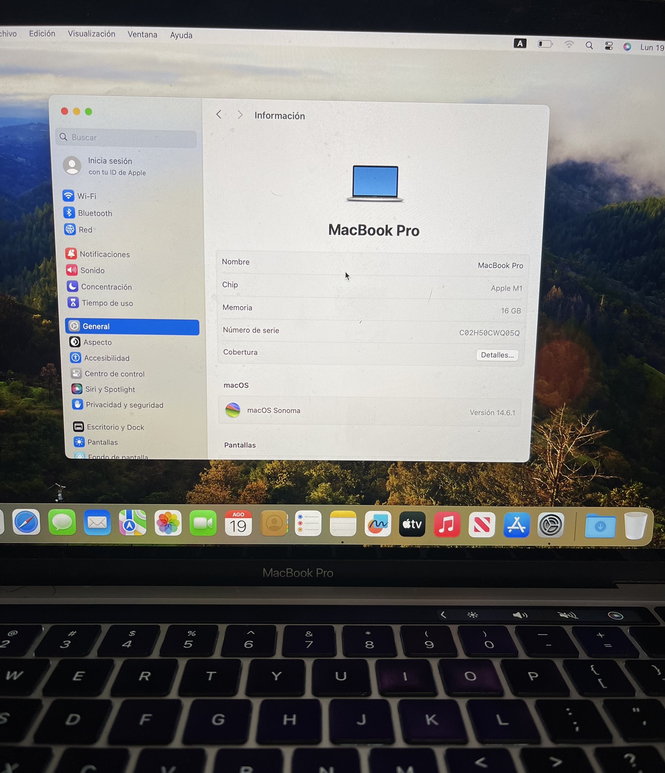The image size is (665, 773).
Task: Open Siri y Spotlight settings
Action: 103,389
